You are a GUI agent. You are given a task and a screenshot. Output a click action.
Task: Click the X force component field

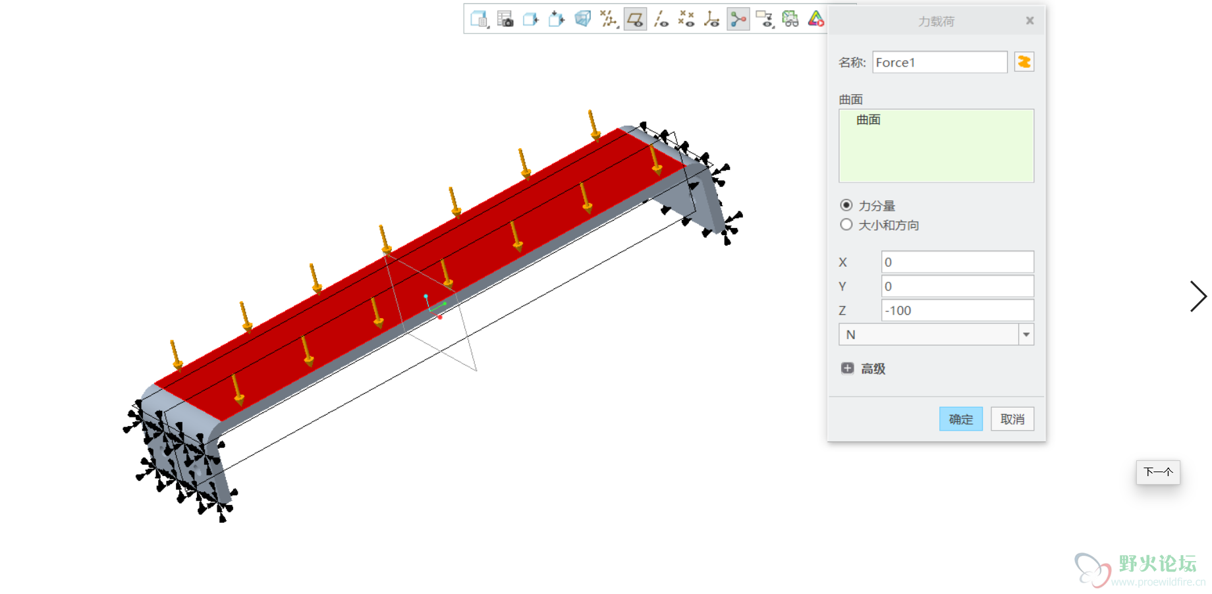coord(957,262)
